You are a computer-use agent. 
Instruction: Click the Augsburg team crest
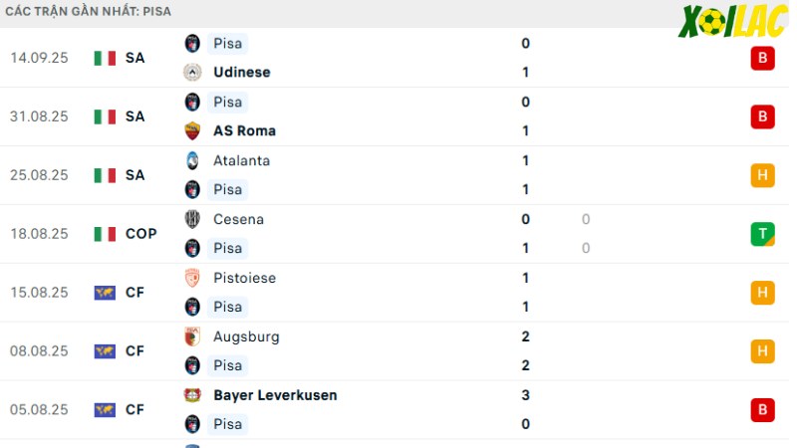(x=192, y=336)
